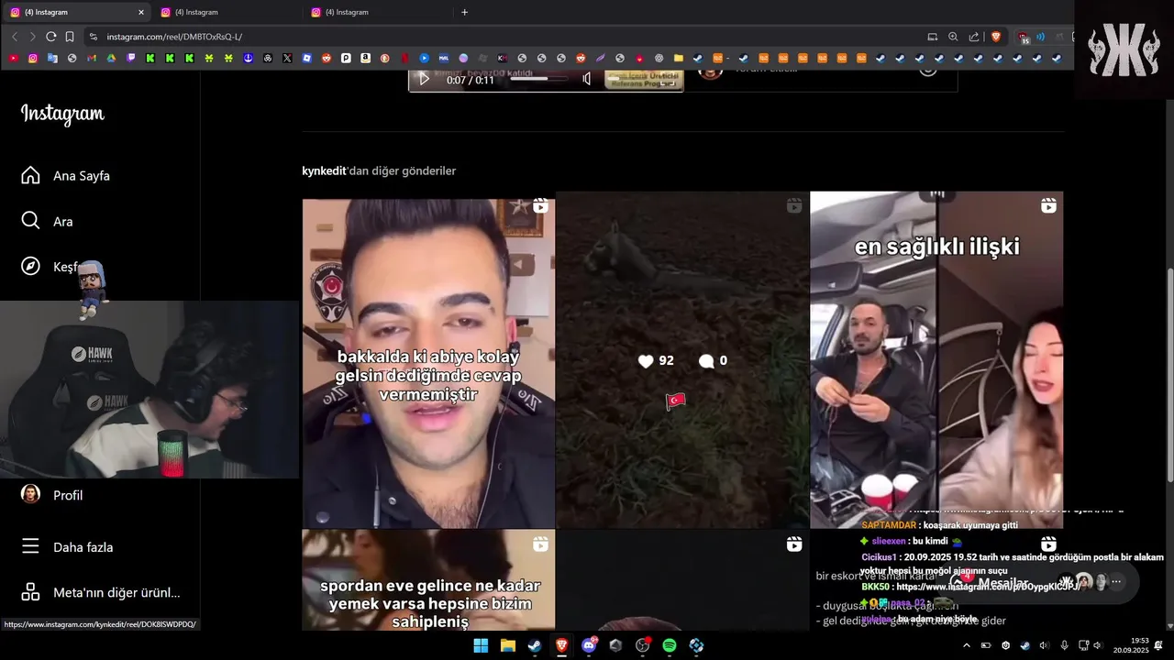Switch to the second Instagram browser tab
The height and width of the screenshot is (660, 1174).
(x=227, y=12)
